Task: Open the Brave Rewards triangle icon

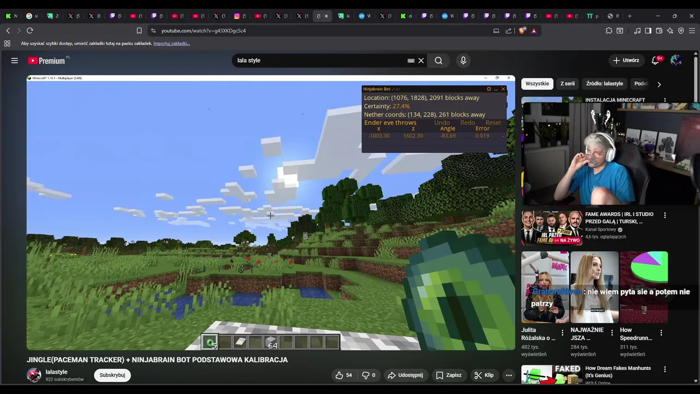Action: [534, 31]
